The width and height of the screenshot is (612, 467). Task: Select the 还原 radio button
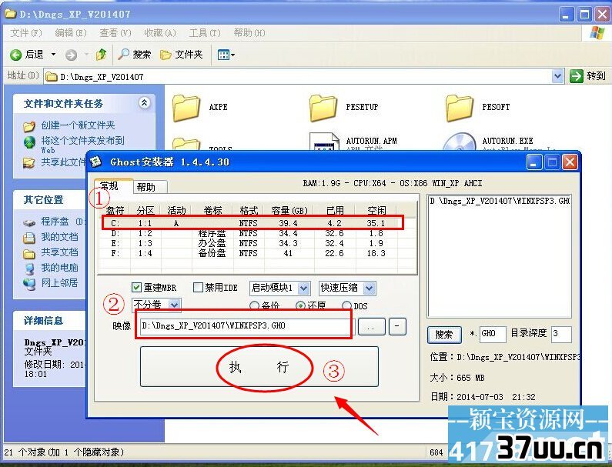300,306
